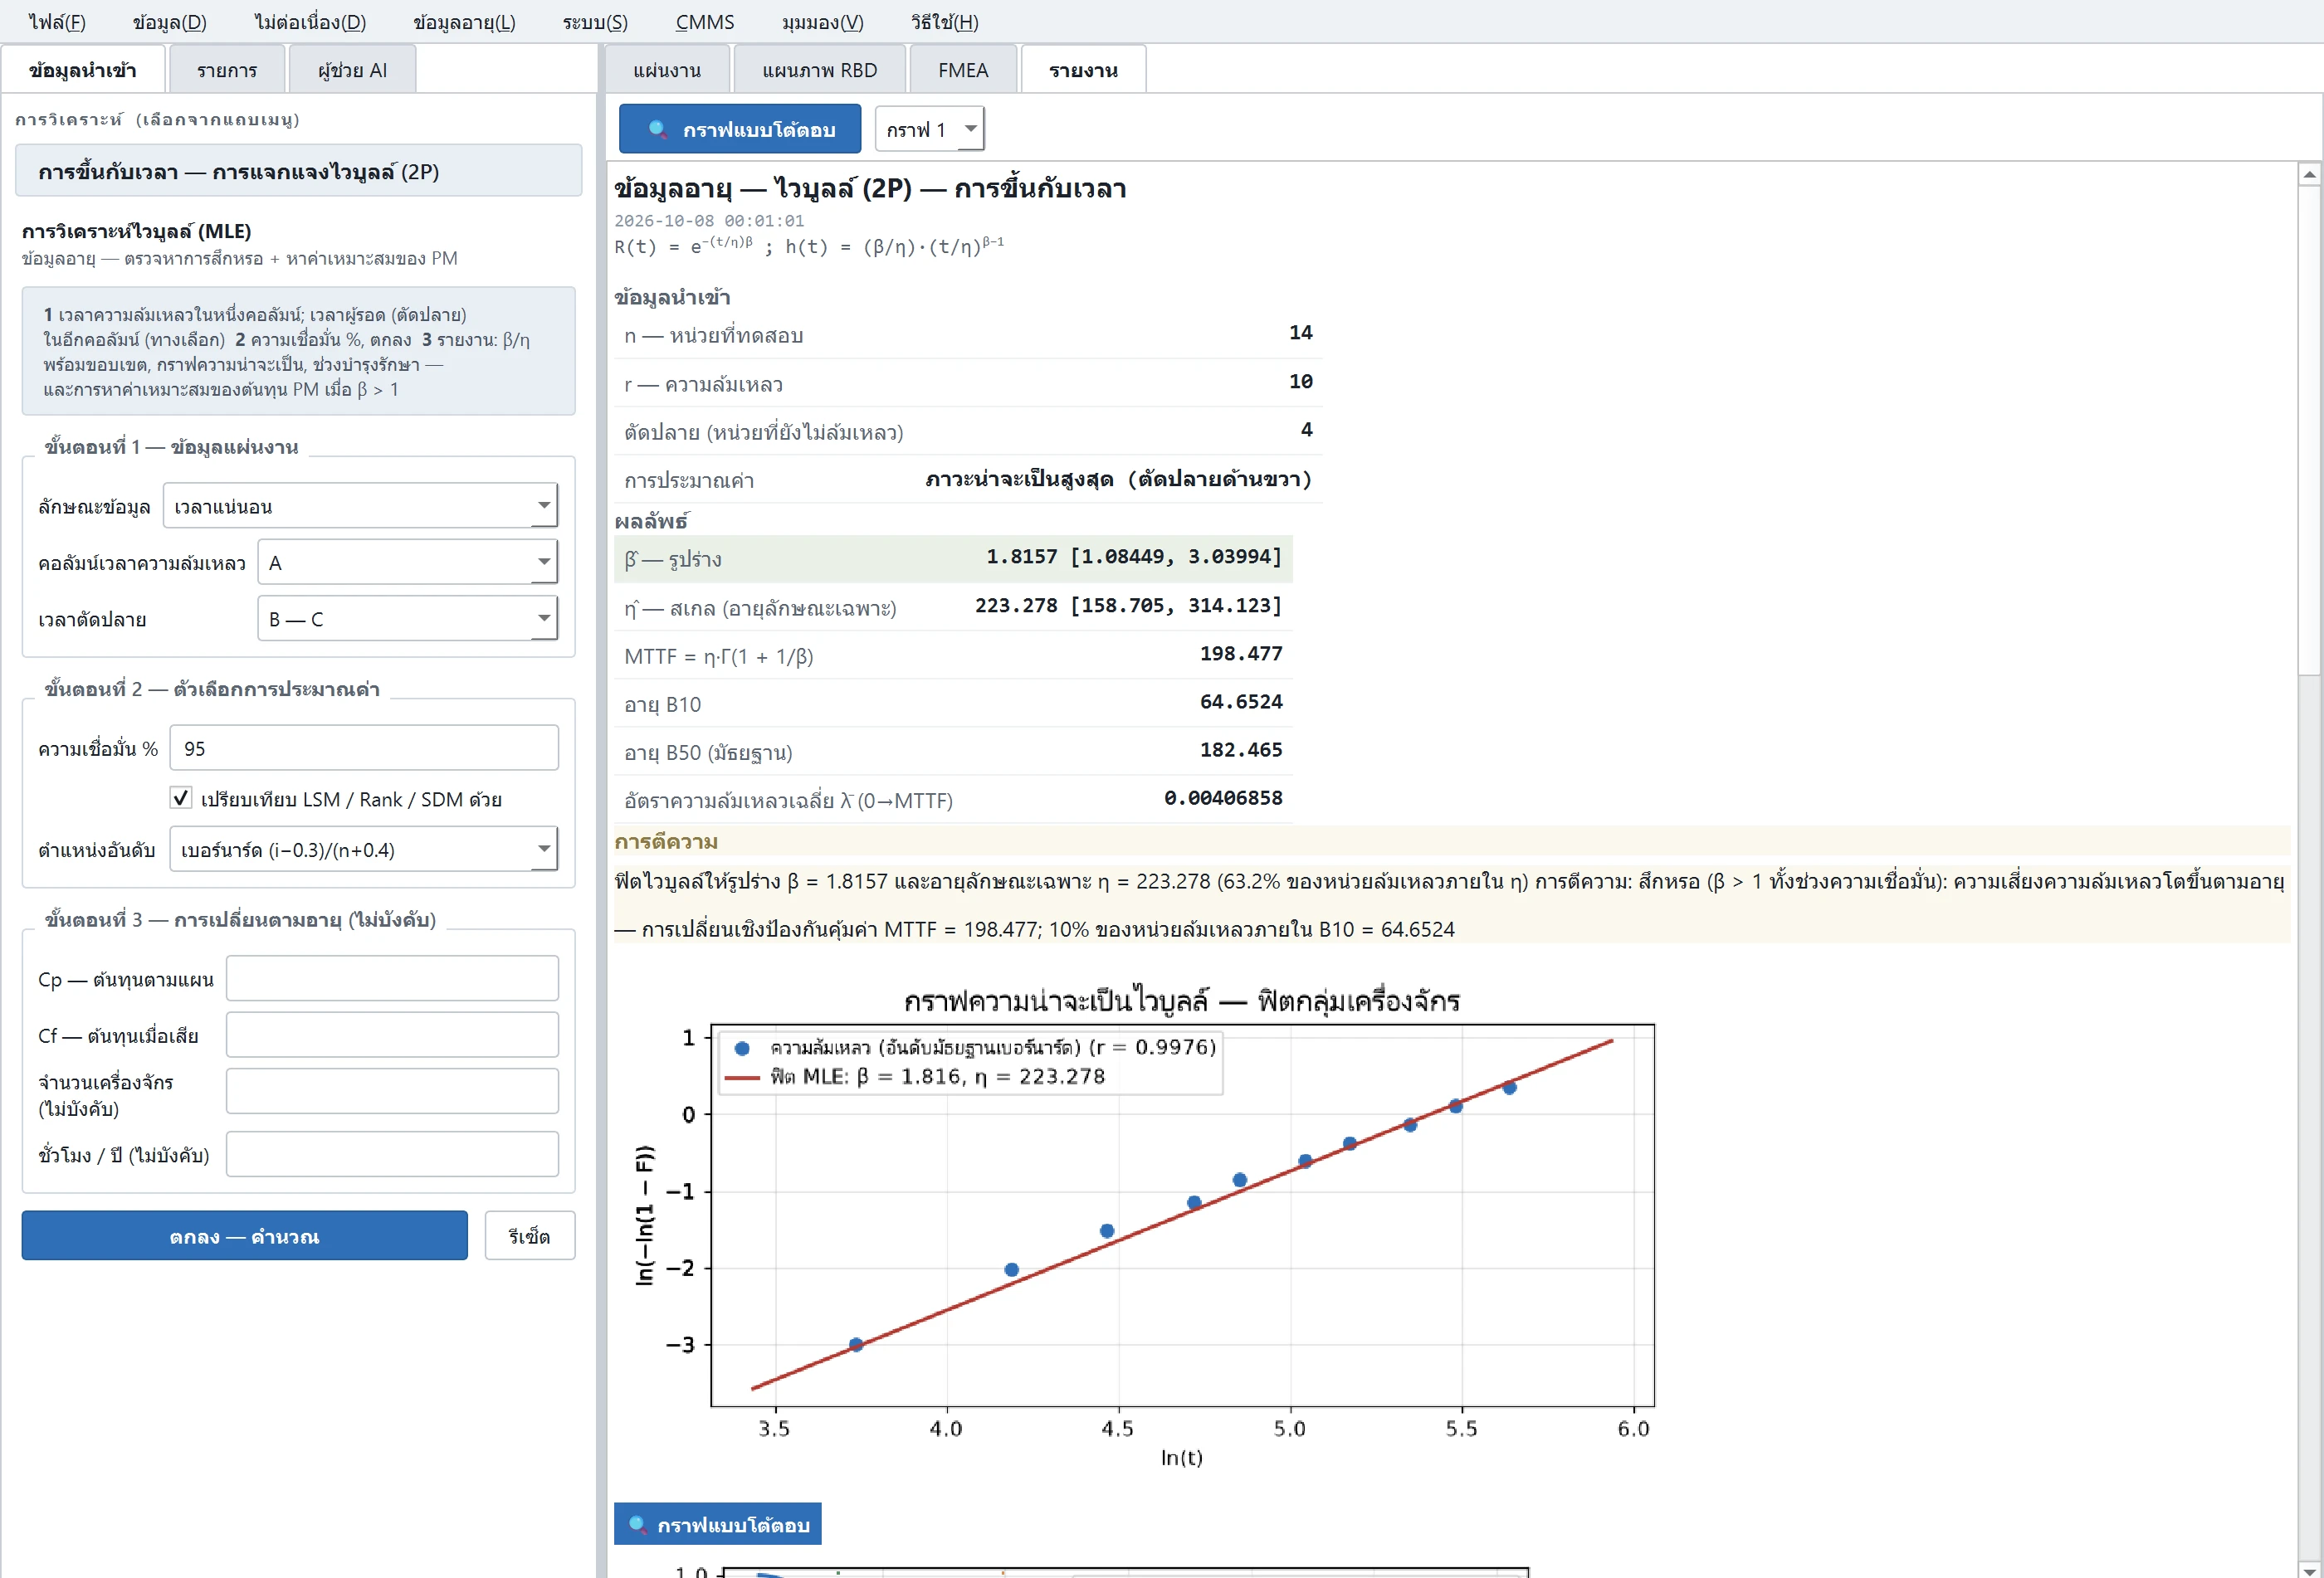Image resolution: width=2324 pixels, height=1578 pixels.
Task: Open the ไม่ต่อเนื่อง(D) menu
Action: click(310, 21)
